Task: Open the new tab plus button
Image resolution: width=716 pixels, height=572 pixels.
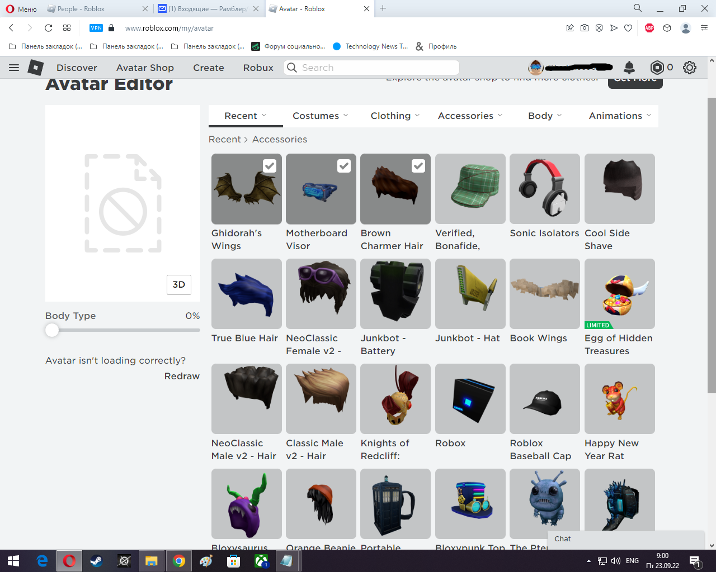Action: pyautogui.click(x=383, y=8)
